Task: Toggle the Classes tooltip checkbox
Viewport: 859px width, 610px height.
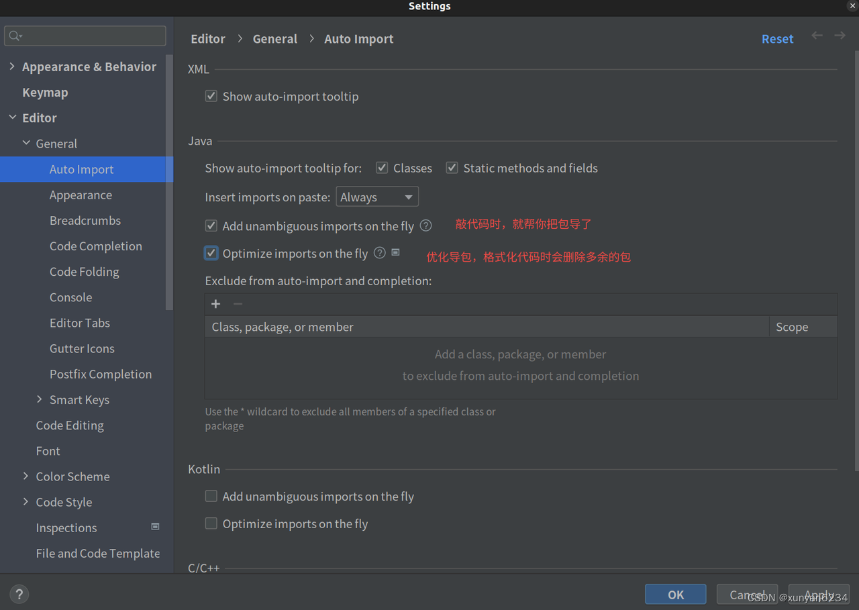Action: 382,168
